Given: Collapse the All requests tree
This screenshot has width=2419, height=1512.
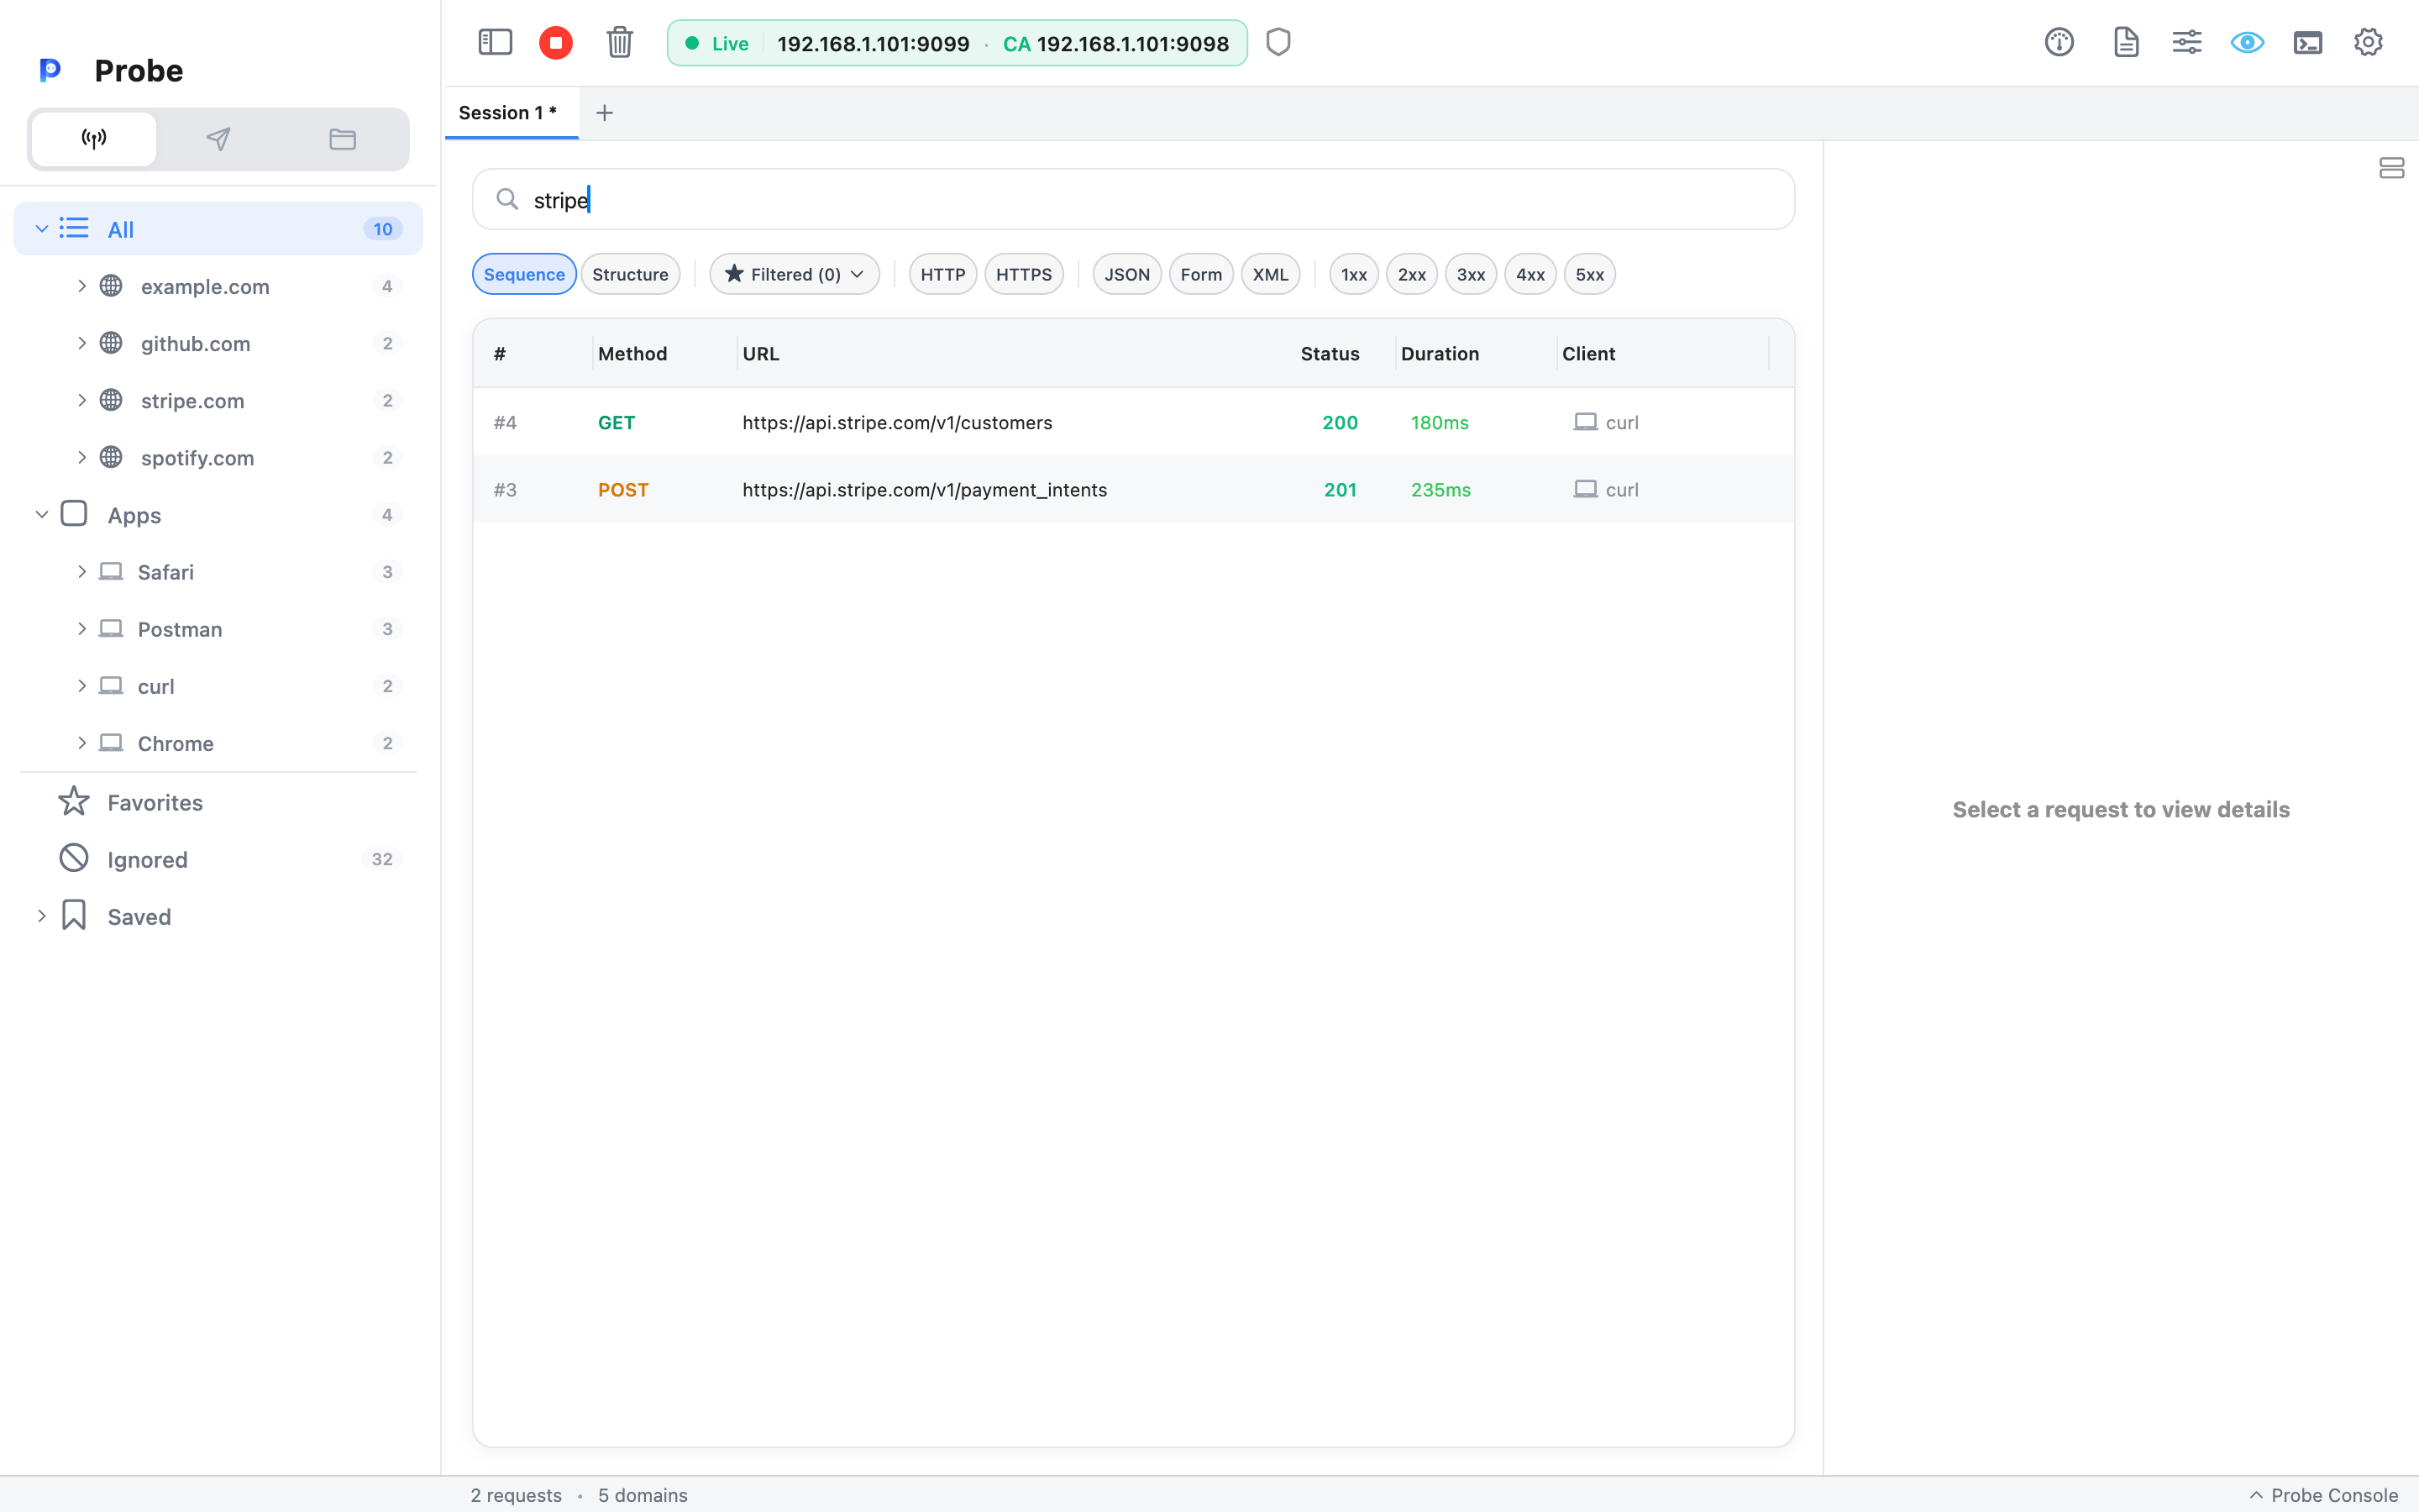Looking at the screenshot, I should [x=42, y=229].
